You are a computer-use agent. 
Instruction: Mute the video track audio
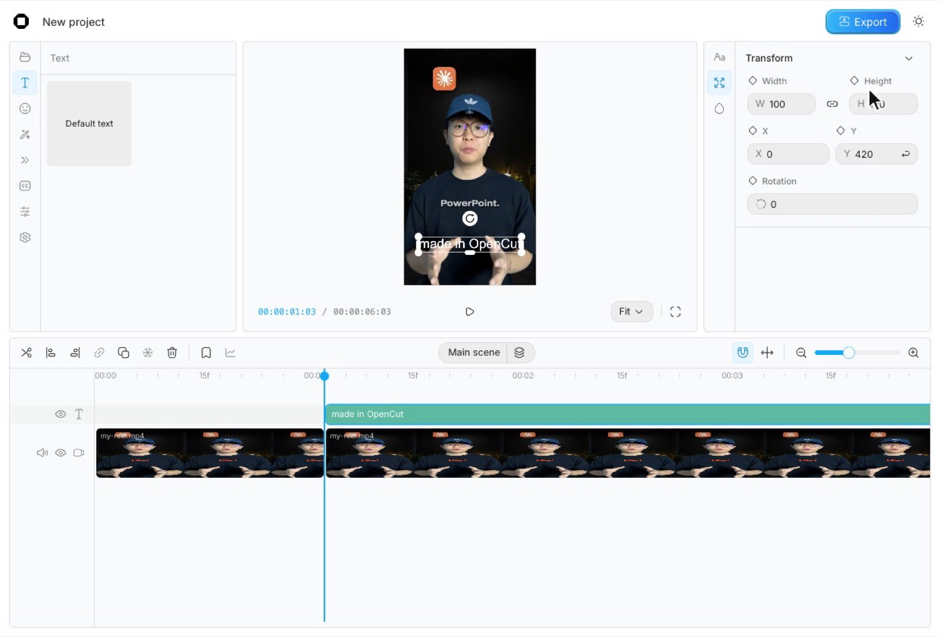click(42, 452)
